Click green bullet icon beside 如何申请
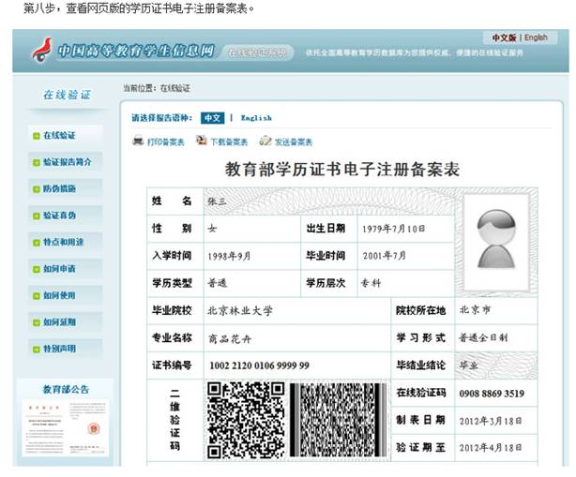The width and height of the screenshot is (576, 477). pos(36,269)
